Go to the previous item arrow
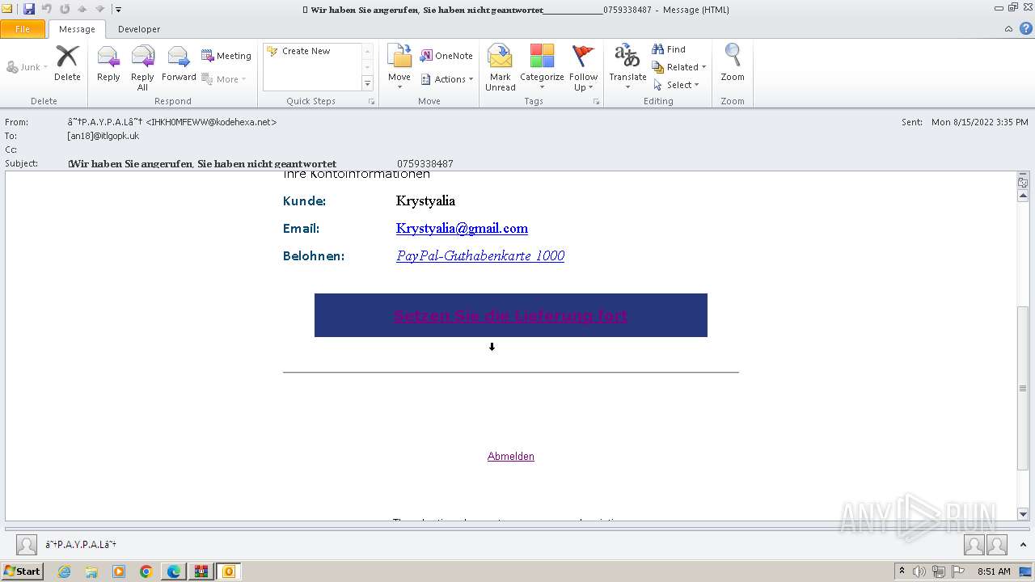This screenshot has width=1035, height=582. pyautogui.click(x=82, y=9)
